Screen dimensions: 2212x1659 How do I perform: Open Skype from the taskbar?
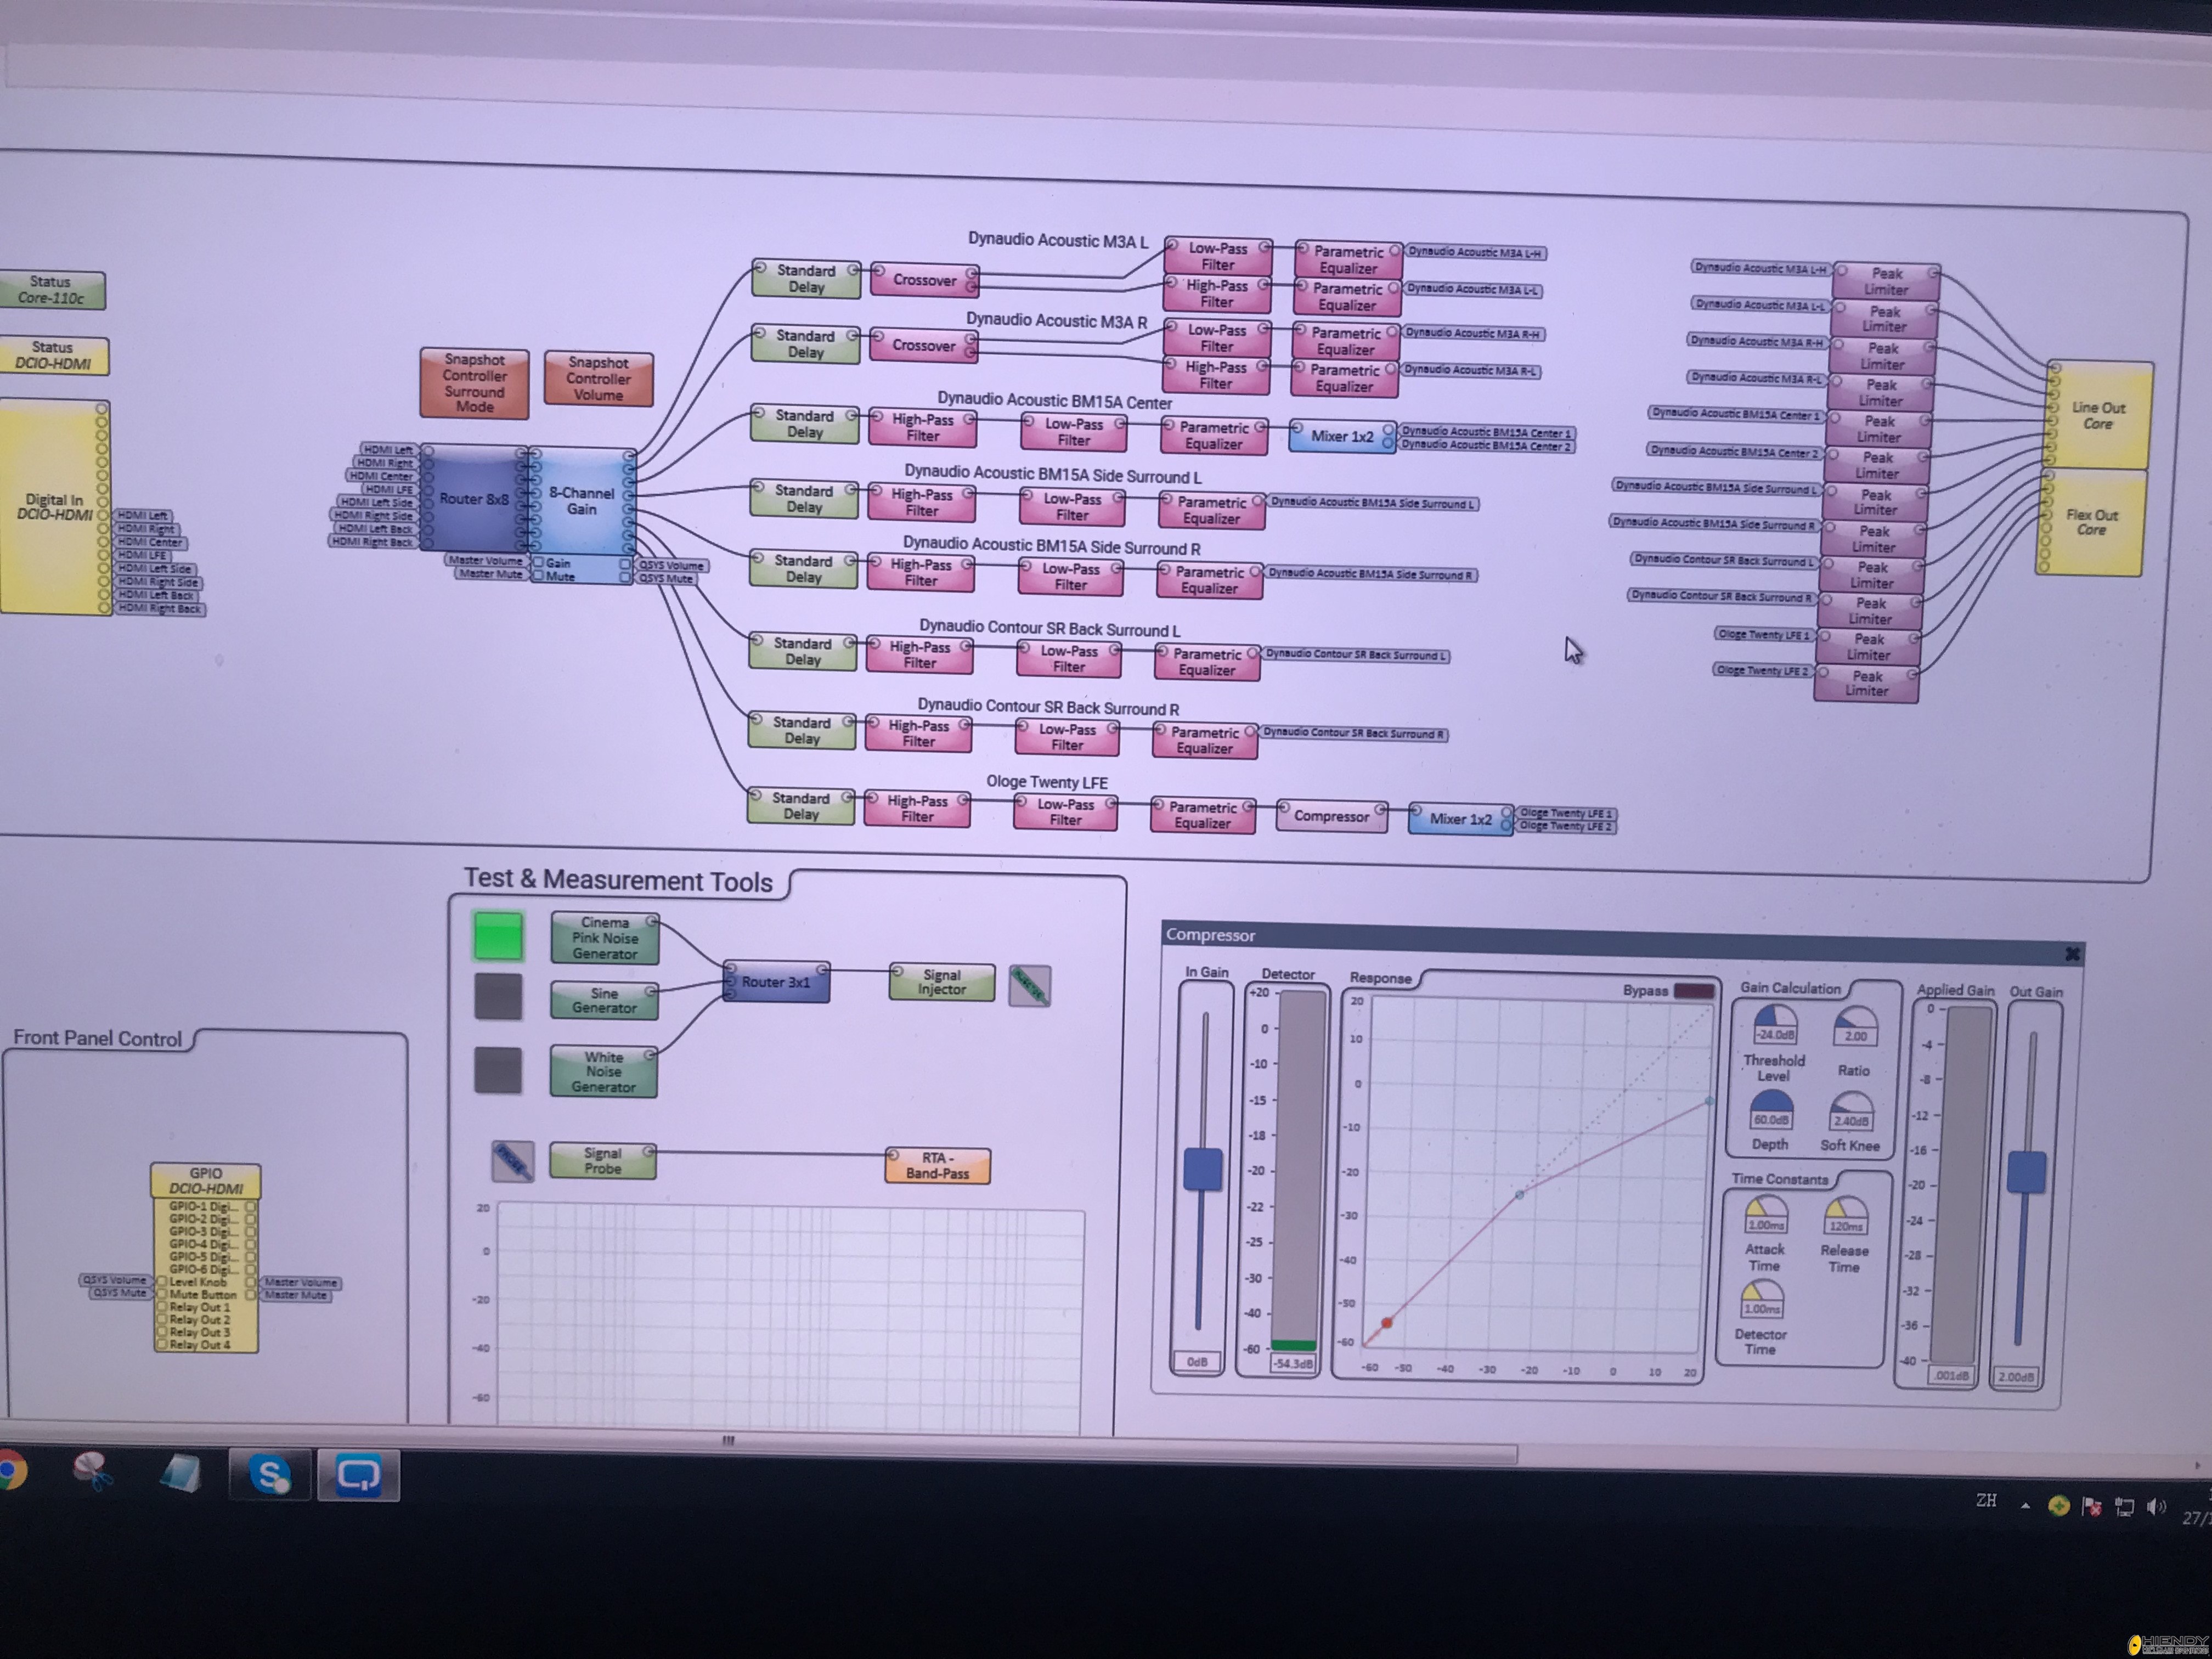point(270,1475)
